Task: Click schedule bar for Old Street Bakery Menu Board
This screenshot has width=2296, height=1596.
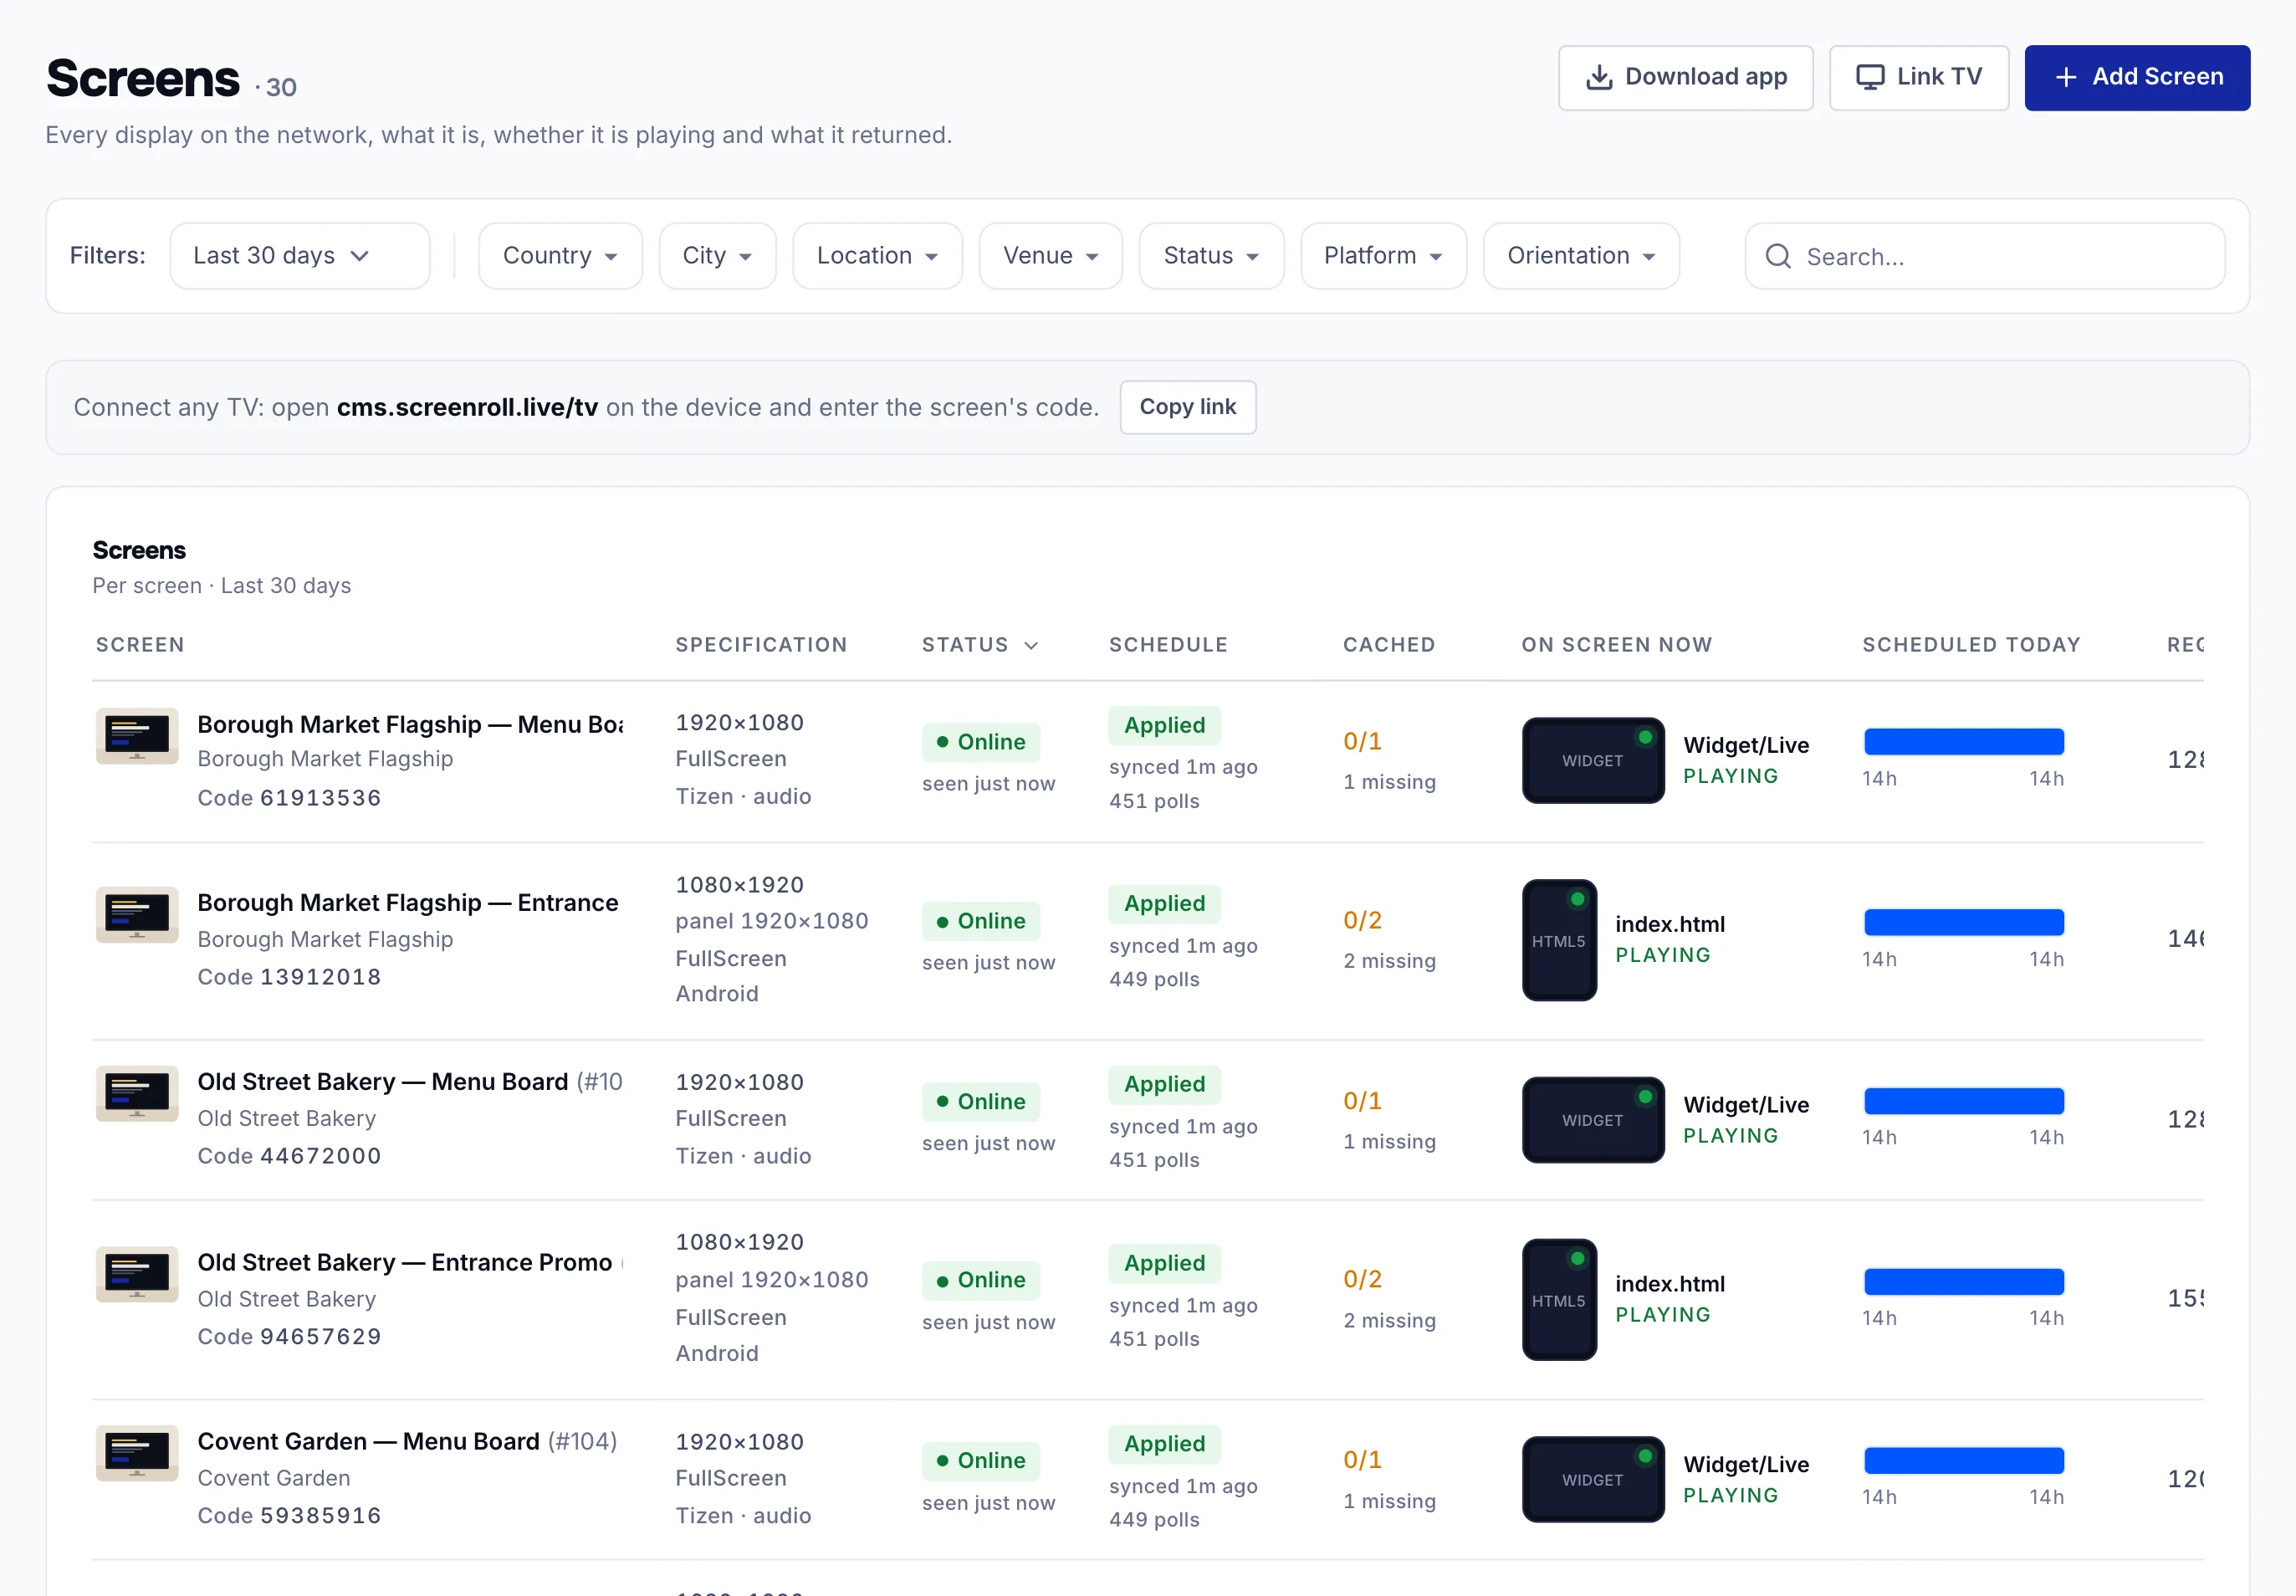Action: click(x=1963, y=1101)
